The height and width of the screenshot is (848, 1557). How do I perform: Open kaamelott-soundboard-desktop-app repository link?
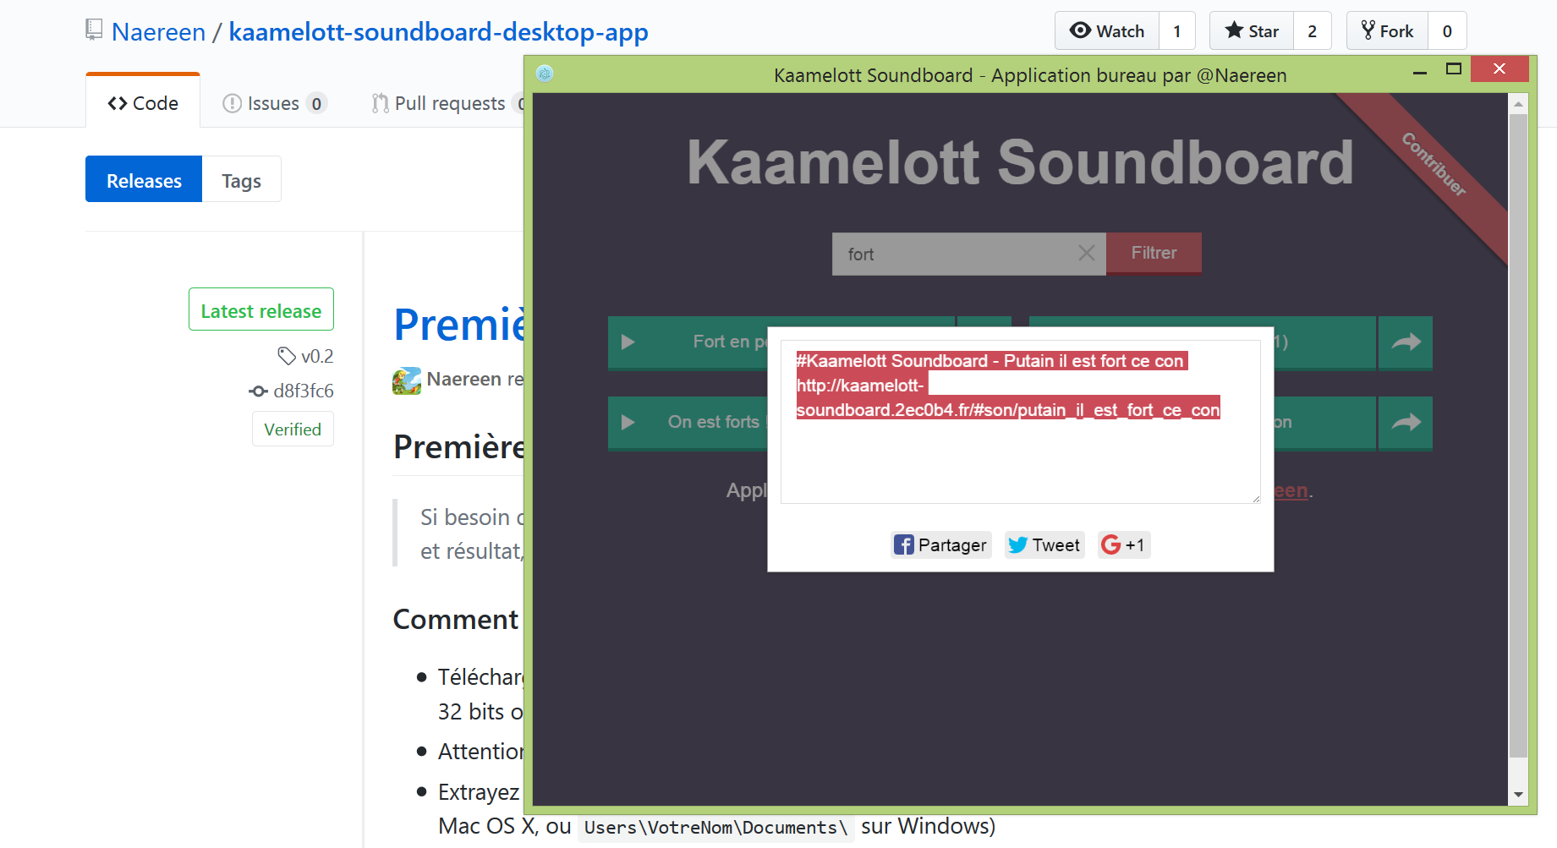(x=438, y=32)
